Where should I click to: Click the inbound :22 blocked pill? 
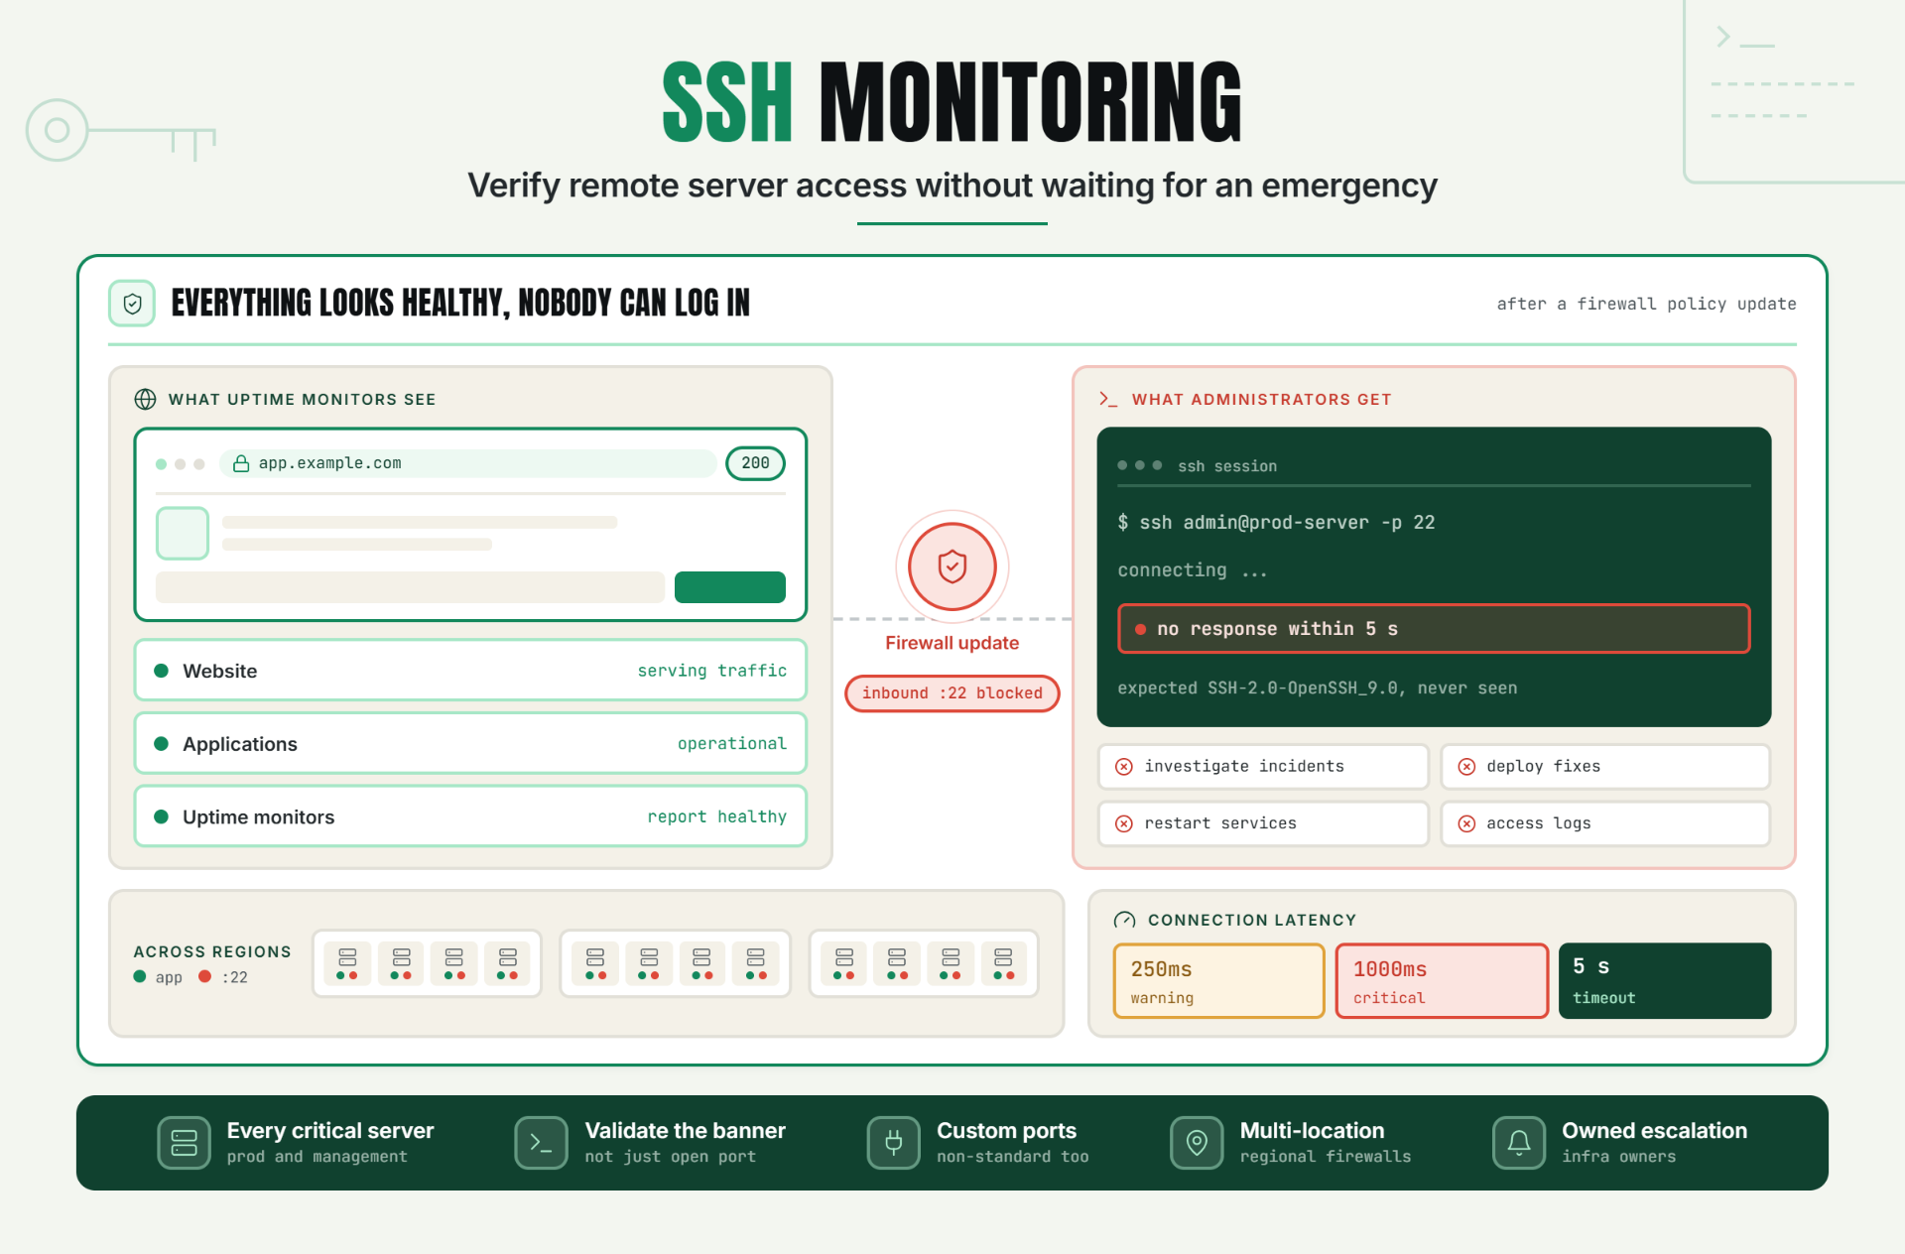952,693
